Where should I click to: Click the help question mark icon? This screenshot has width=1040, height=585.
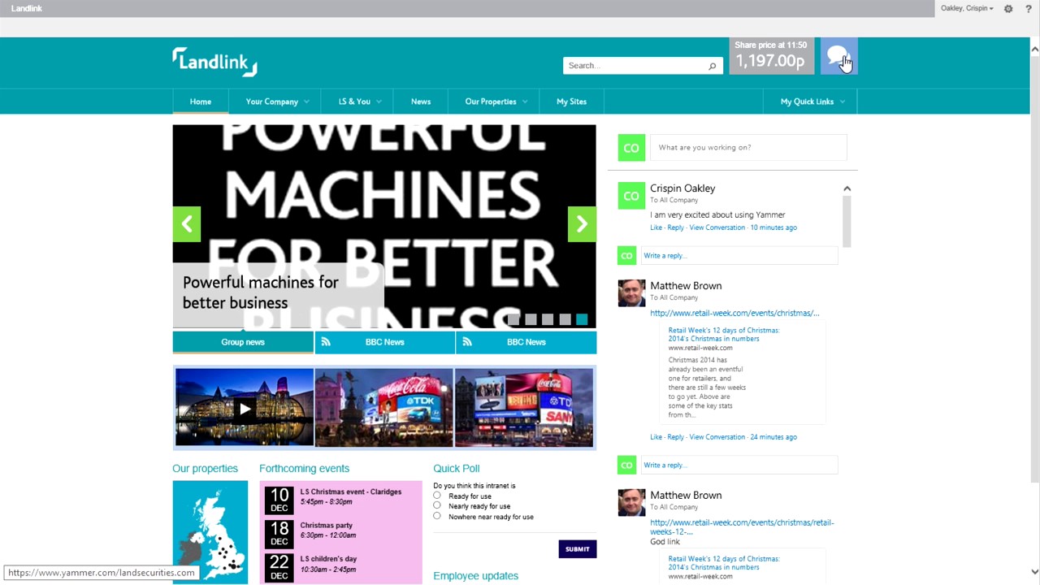pyautogui.click(x=1029, y=8)
